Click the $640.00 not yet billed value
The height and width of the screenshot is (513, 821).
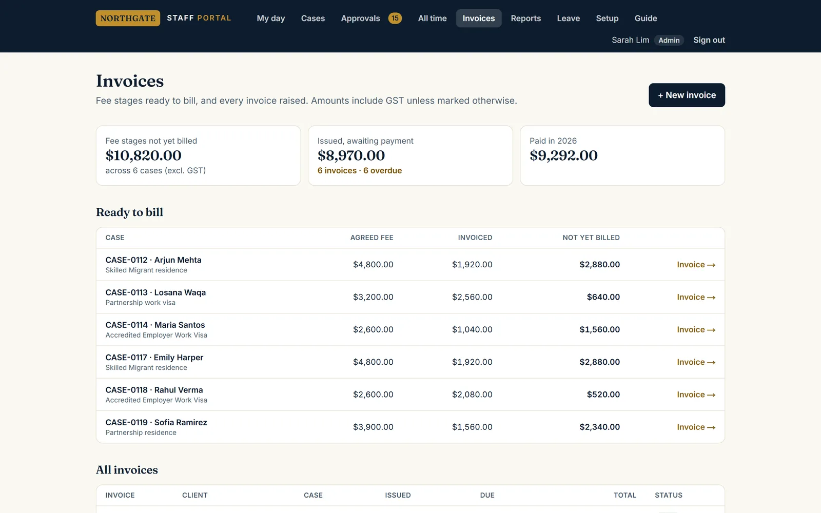coord(603,297)
